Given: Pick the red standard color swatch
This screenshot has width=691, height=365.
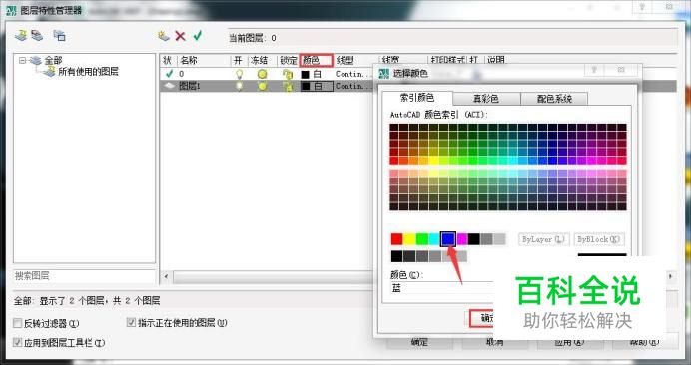Looking at the screenshot, I should [397, 239].
